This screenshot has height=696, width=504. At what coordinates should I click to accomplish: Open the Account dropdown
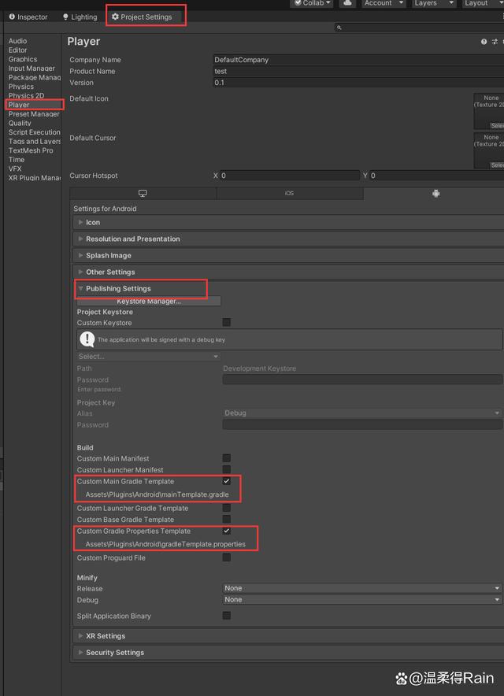pyautogui.click(x=384, y=3)
